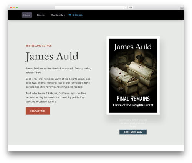The height and width of the screenshot is (163, 192).
Task: Open the Home menu item
Action: coord(26,15)
